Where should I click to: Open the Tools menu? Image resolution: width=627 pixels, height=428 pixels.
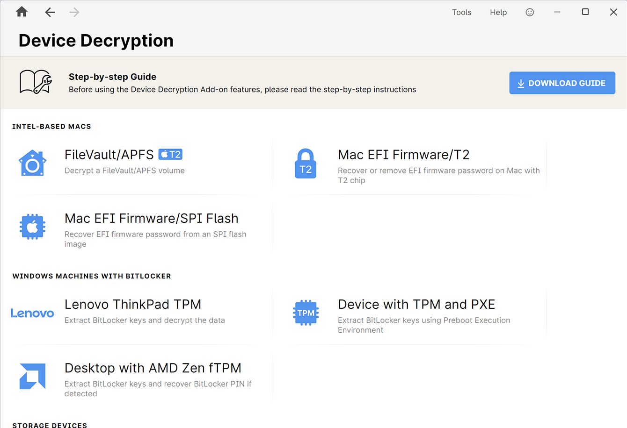click(461, 12)
